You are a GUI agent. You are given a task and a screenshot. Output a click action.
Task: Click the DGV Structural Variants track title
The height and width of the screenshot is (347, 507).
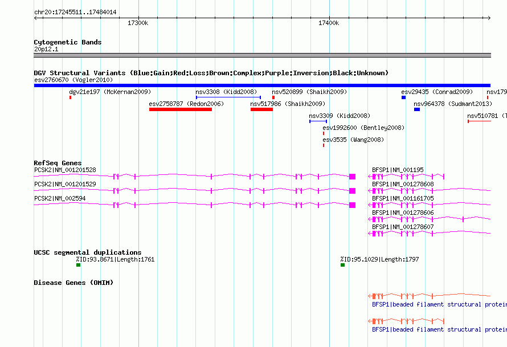pyautogui.click(x=211, y=73)
